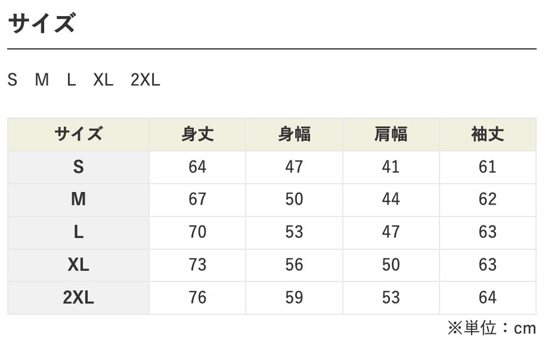This screenshot has height=359, width=545.
Task: Click the 2XL row header in the table
Action: pyautogui.click(x=78, y=298)
